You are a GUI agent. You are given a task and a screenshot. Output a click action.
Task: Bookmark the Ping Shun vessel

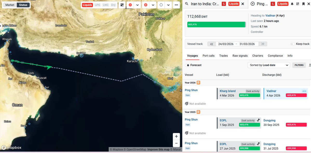303,4
